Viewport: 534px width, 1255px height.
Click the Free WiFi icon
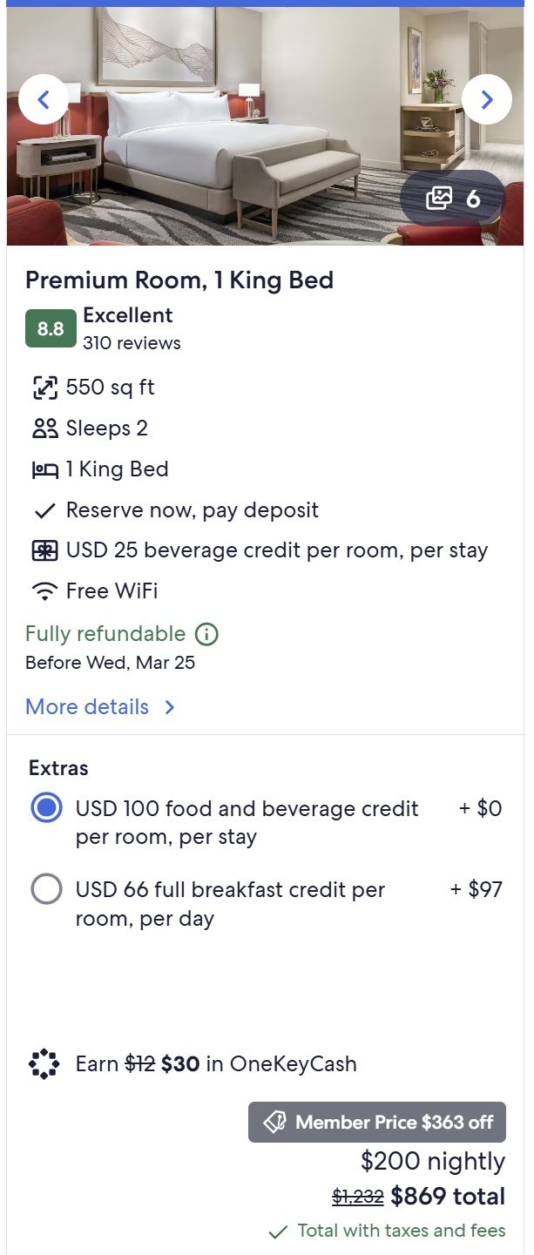[x=44, y=591]
